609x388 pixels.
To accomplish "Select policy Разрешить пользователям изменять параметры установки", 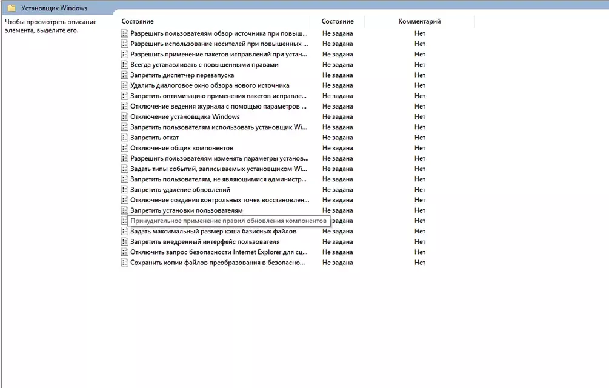I will pyautogui.click(x=219, y=158).
